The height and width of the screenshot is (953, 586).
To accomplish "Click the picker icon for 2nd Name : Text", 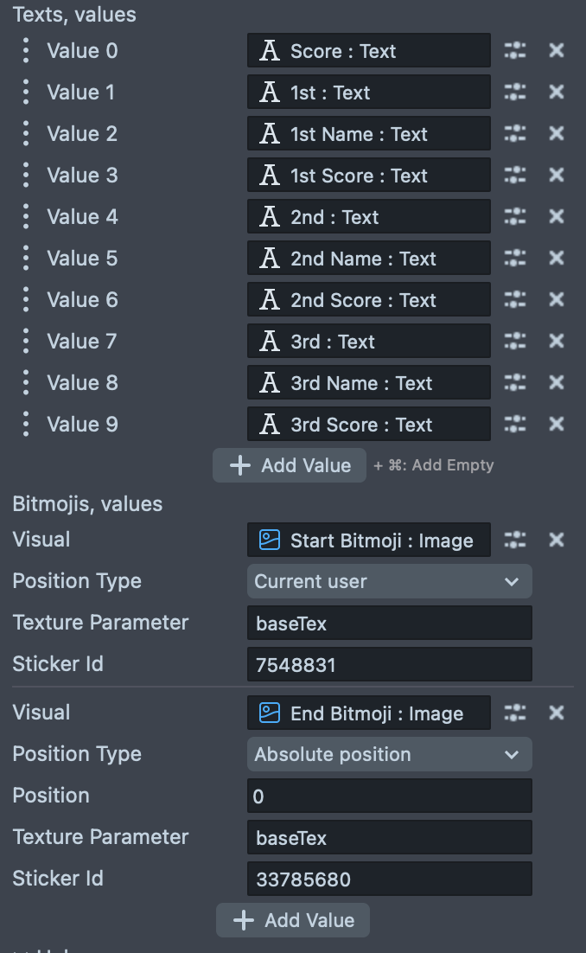I will (515, 259).
